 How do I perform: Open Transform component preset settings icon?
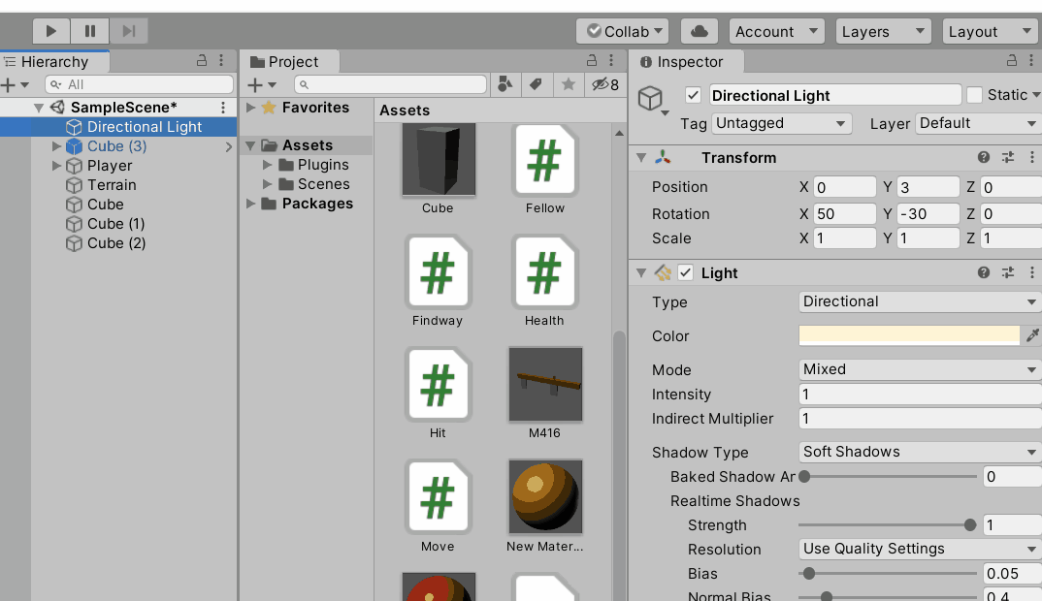pyautogui.click(x=1008, y=157)
